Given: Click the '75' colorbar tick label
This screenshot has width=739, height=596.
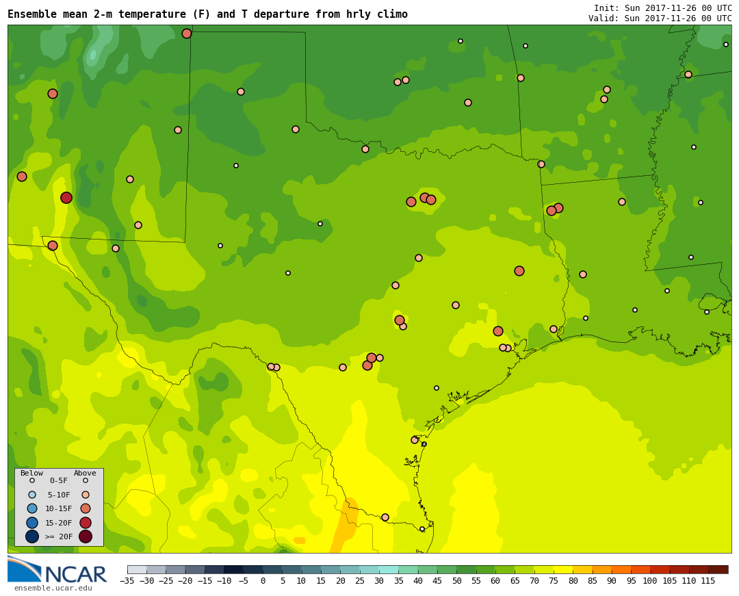Looking at the screenshot, I should pos(554,581).
